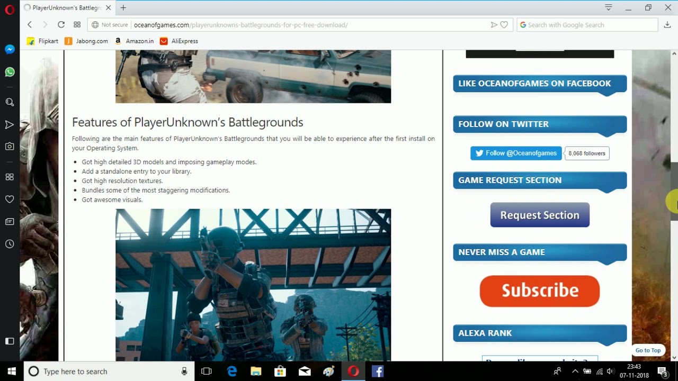Viewport: 678px width, 381px height.
Task: Click the Game Request Section header
Action: pyautogui.click(x=540, y=180)
